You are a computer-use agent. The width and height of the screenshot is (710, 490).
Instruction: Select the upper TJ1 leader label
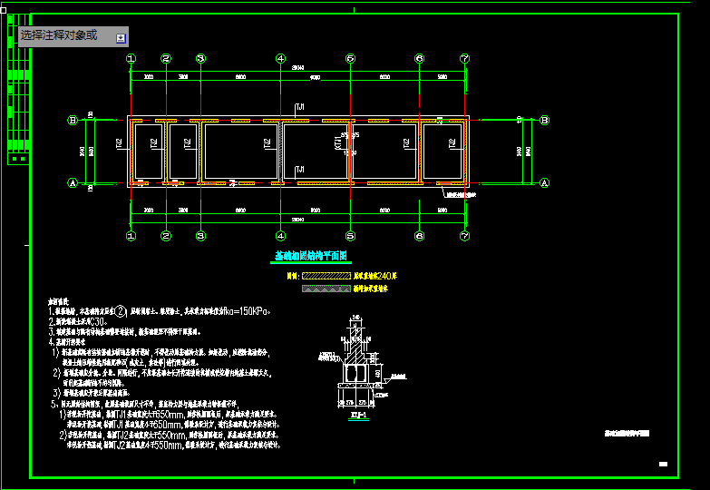[x=300, y=107]
